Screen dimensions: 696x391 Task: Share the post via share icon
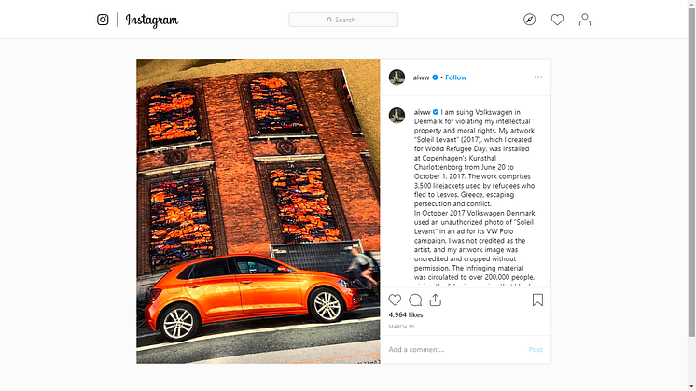click(436, 300)
